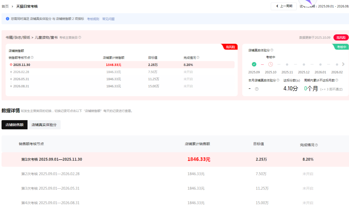Select the 2025.11.30 assessment node row
This screenshot has width=349, height=210.
(x=22, y=65)
